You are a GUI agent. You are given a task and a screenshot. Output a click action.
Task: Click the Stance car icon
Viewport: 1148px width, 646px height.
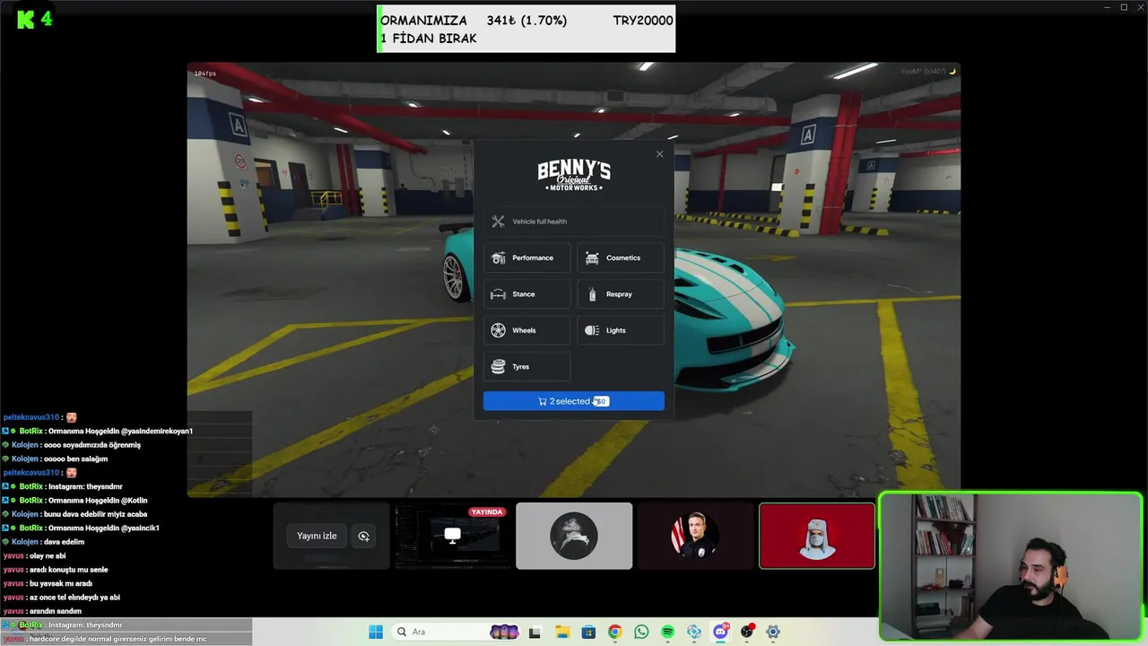coord(498,294)
